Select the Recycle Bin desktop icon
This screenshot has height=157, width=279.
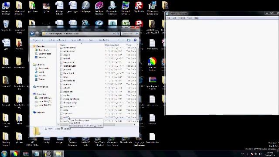6,26
